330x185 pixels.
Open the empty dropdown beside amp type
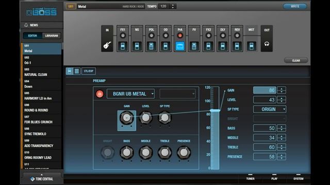177,94
